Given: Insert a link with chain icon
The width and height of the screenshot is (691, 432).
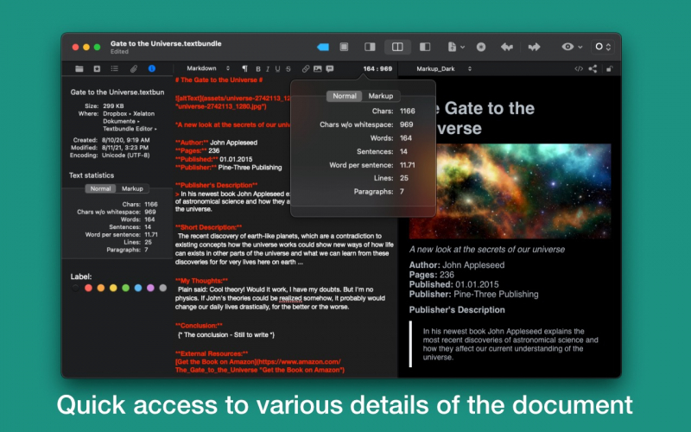Looking at the screenshot, I should (306, 68).
